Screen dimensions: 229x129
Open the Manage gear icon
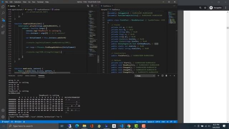[x=3, y=117]
